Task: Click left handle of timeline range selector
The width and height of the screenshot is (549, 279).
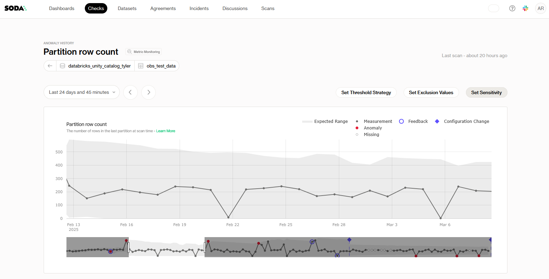Action: [x=129, y=247]
